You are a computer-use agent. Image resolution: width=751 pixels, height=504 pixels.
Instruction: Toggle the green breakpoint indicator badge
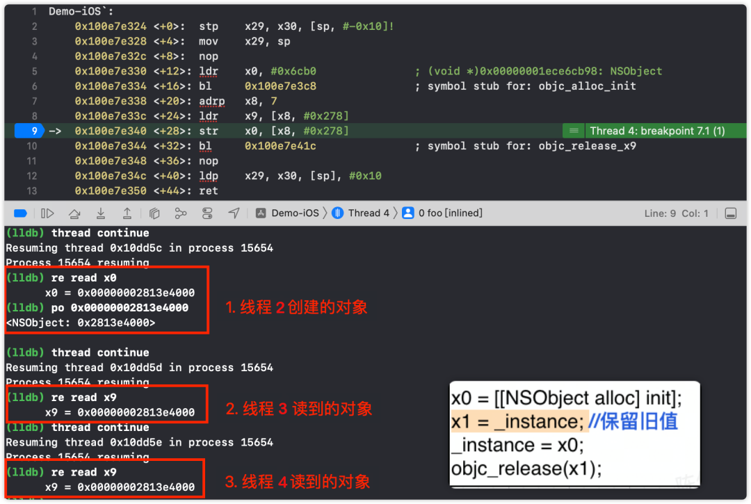point(574,130)
